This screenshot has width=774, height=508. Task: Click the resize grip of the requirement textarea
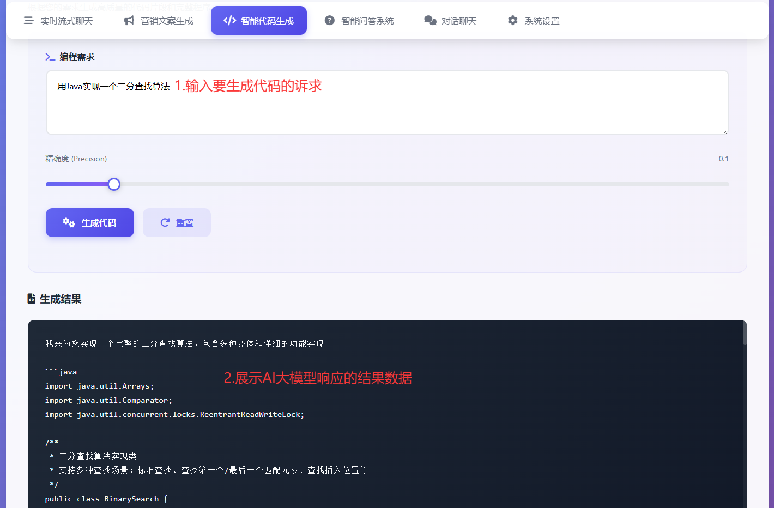click(x=725, y=131)
